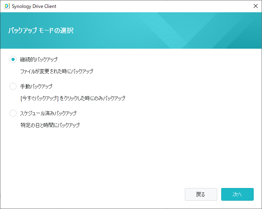
Task: Click the ファイルが変更された時にバックアップ description
Action: [x=57, y=71]
